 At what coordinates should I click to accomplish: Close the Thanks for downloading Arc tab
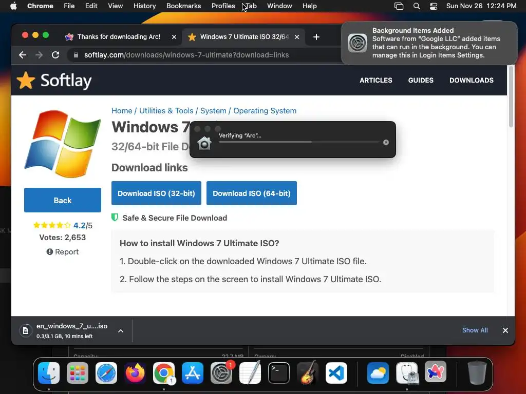(x=174, y=37)
